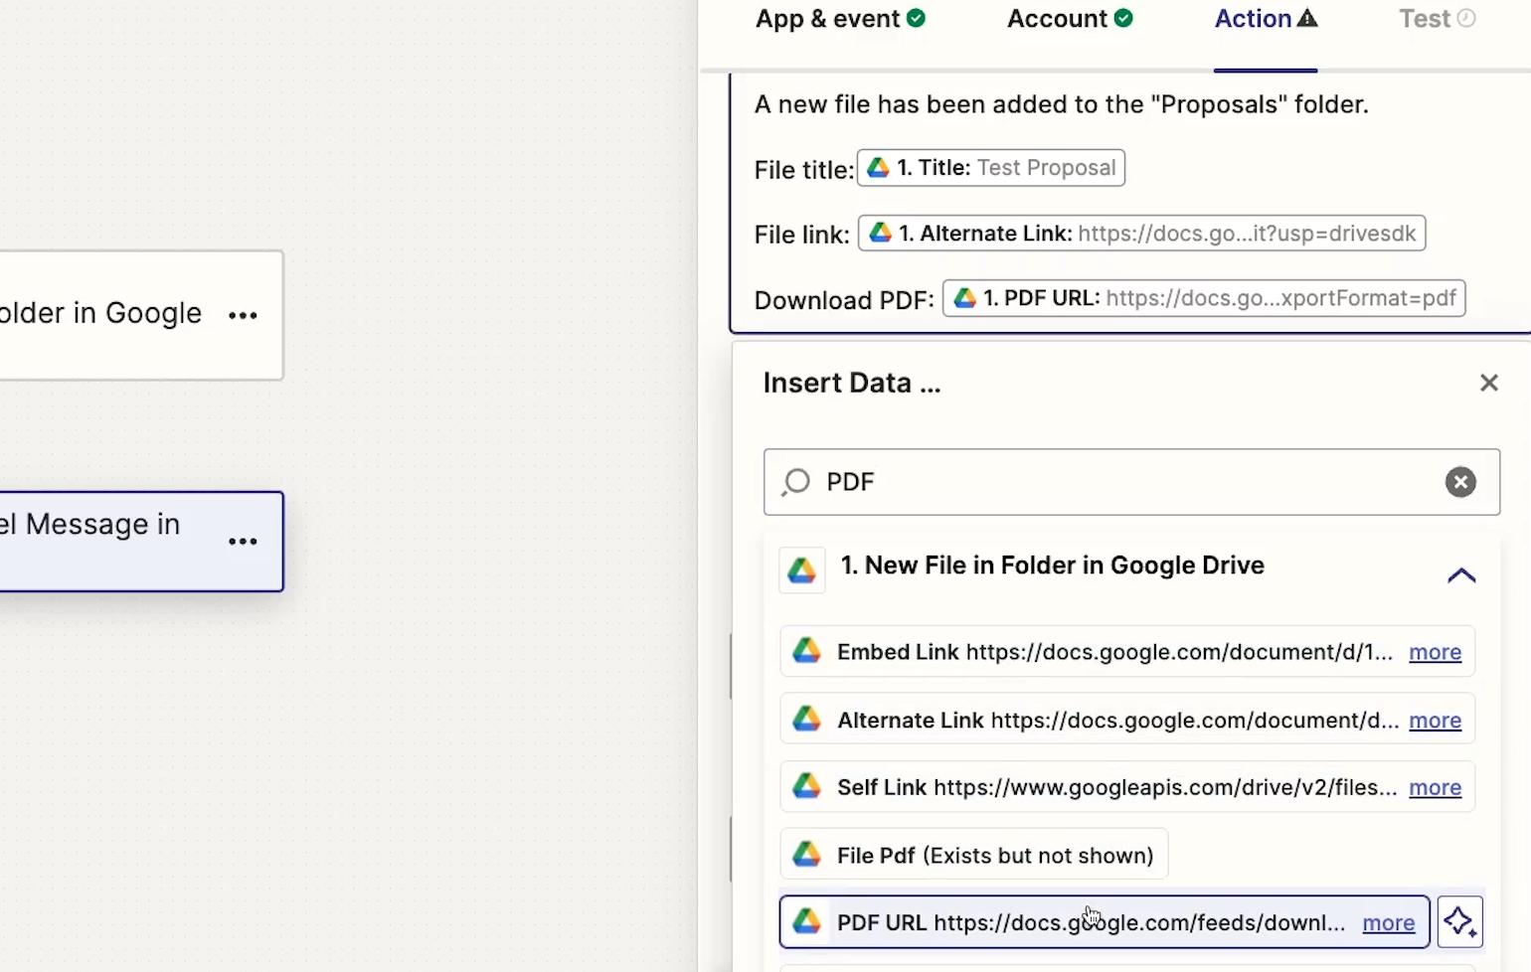Click Google Drive icon on Alternate Link row
Screen dimensions: 1531x972
[806, 719]
